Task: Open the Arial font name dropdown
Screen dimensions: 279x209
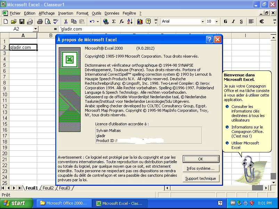Action: [203, 22]
